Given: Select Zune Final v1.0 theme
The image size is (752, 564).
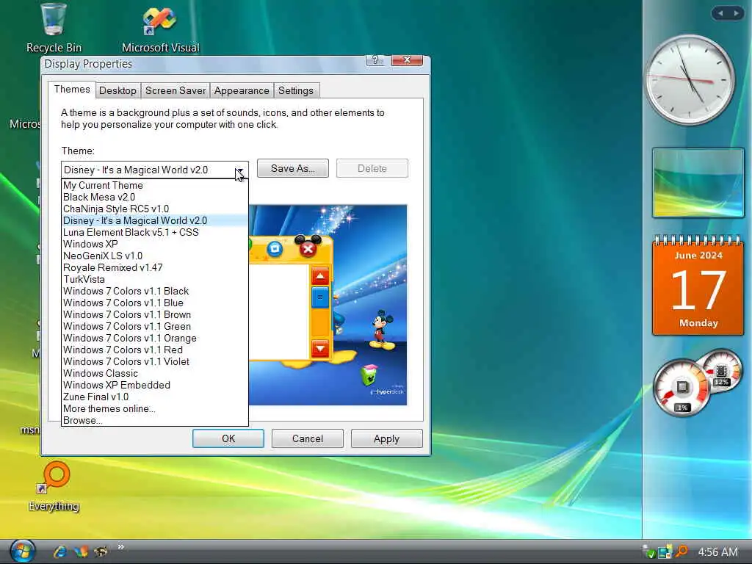Looking at the screenshot, I should [x=154, y=397].
